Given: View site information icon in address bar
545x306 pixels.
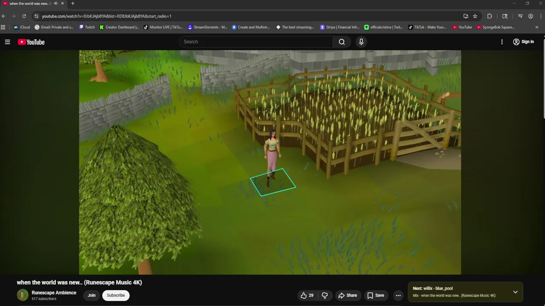Looking at the screenshot, I should (37, 16).
